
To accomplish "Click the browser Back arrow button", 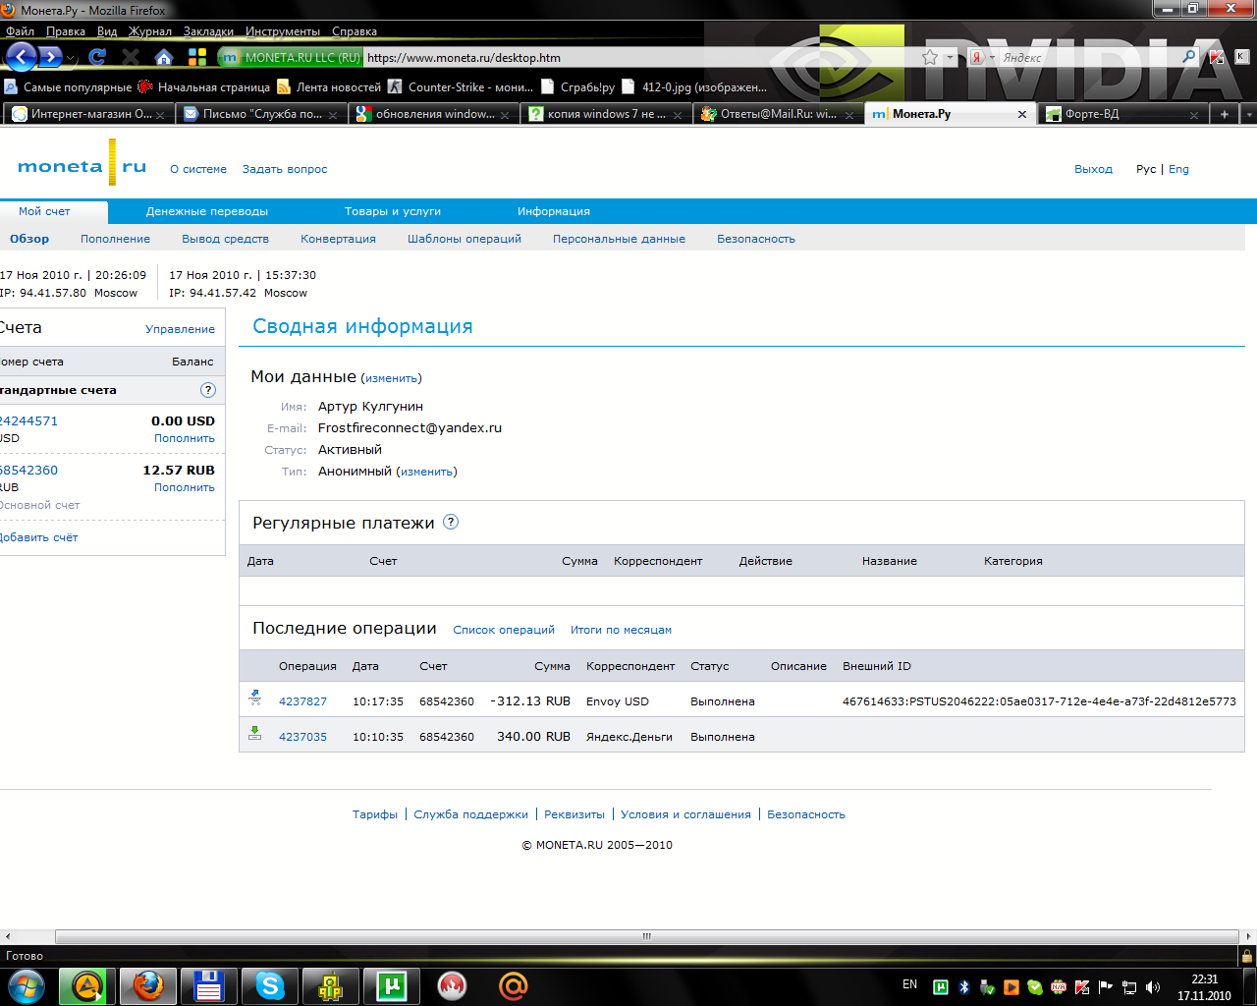I will point(21,57).
